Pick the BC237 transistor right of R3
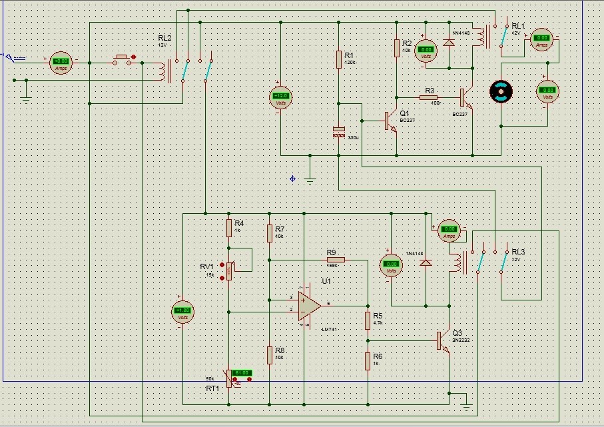This screenshot has width=604, height=427. pos(466,98)
